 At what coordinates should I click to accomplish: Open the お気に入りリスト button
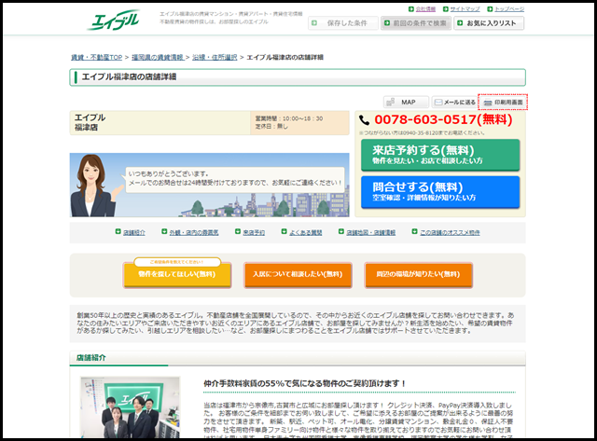(x=489, y=23)
